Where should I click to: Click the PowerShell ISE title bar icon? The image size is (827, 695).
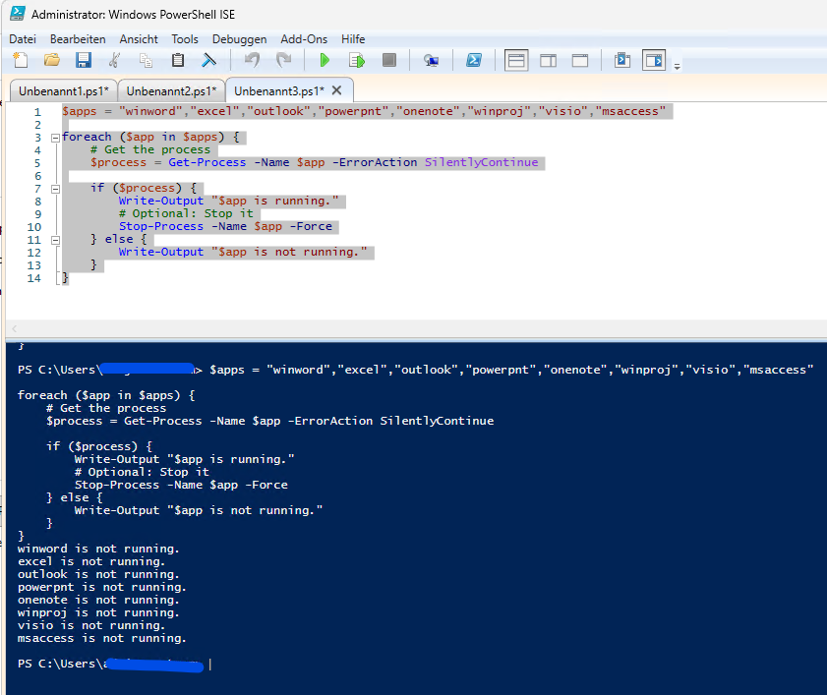pyautogui.click(x=18, y=13)
